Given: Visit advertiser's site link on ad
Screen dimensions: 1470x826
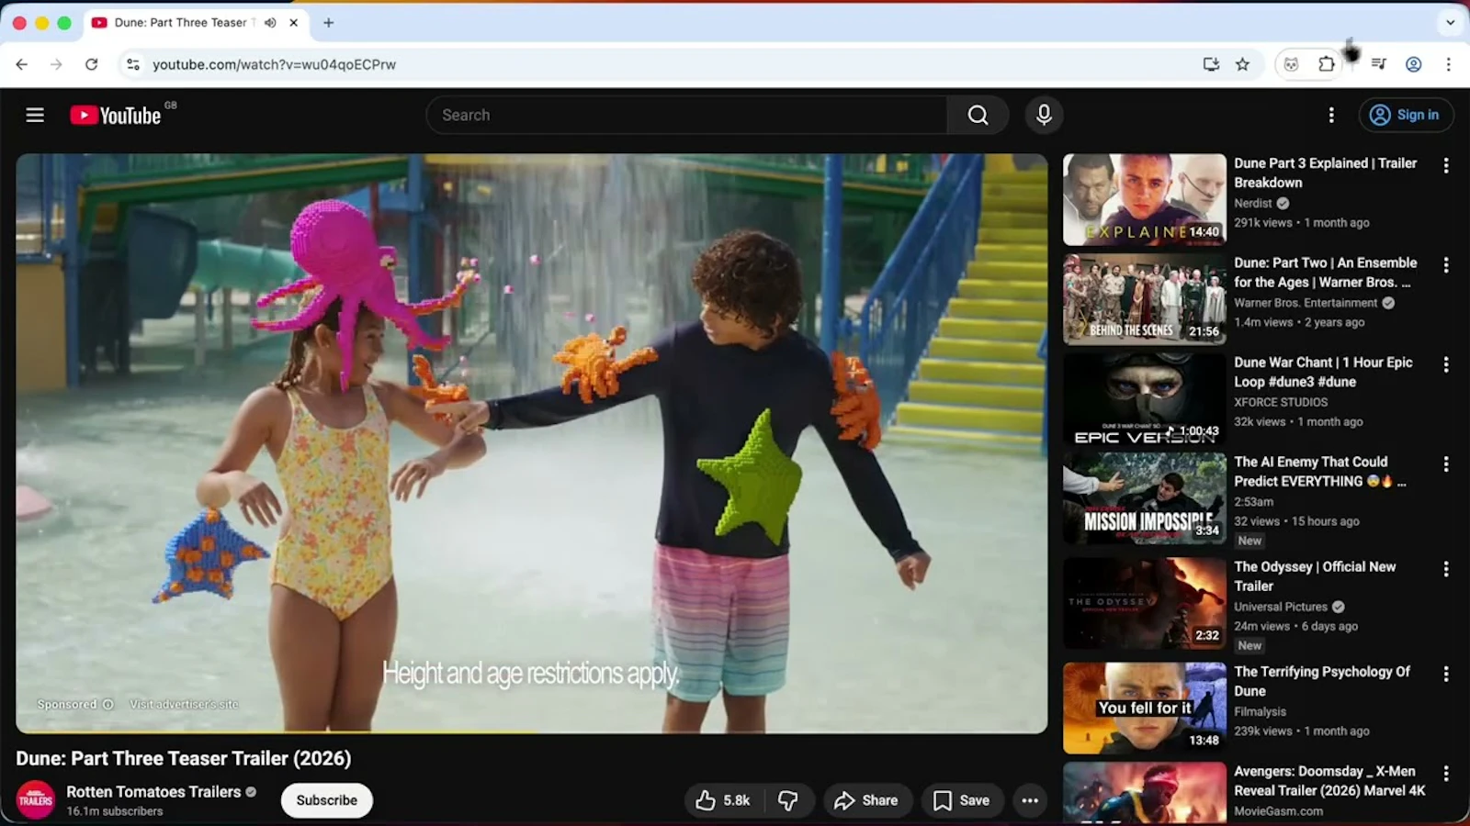Looking at the screenshot, I should tap(184, 704).
